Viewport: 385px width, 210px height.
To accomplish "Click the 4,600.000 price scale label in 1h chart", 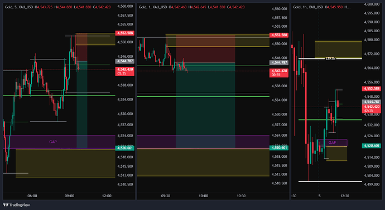I will (x=372, y=4).
